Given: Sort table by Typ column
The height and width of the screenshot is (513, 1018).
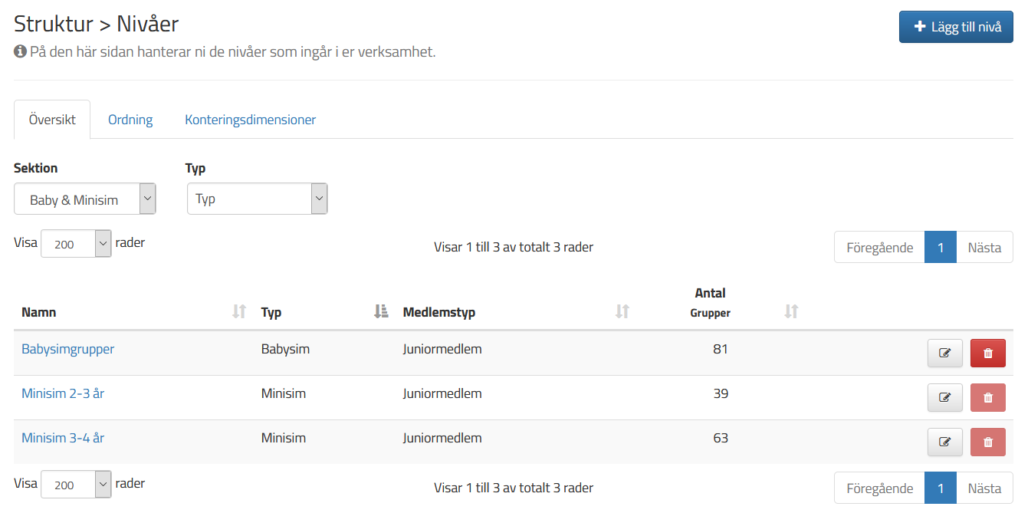Looking at the screenshot, I should pyautogui.click(x=381, y=311).
